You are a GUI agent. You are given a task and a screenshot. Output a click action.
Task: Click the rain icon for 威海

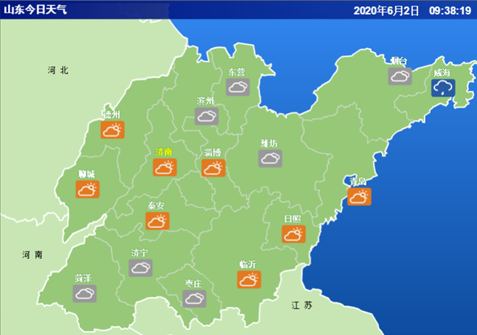tap(443, 88)
